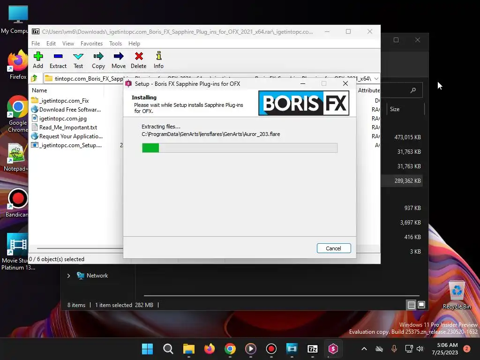Sort 7-Zip list by Name column
Image resolution: width=480 pixels, height=360 pixels.
click(x=39, y=90)
